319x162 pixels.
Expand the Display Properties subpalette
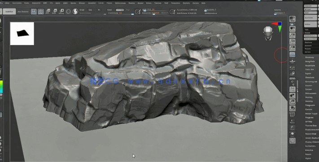click(x=312, y=142)
